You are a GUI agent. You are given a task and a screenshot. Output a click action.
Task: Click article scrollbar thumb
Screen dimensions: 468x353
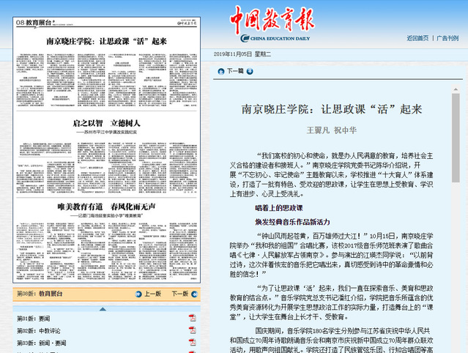click(456, 138)
